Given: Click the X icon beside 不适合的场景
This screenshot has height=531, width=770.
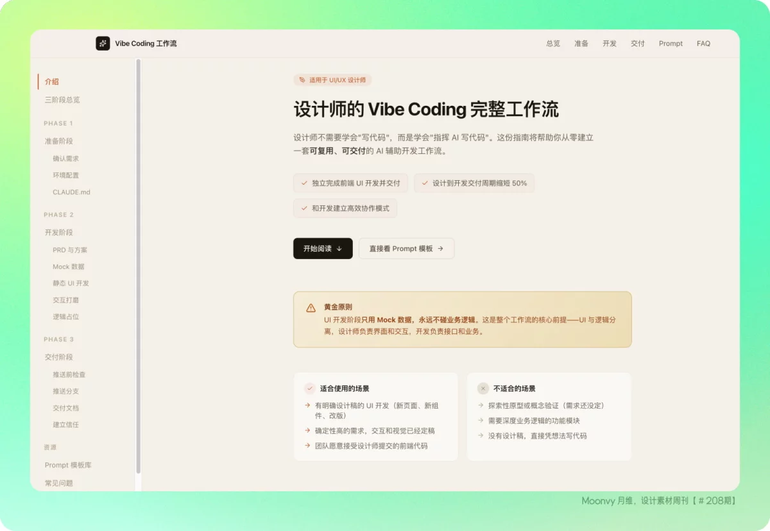Looking at the screenshot, I should [x=483, y=389].
